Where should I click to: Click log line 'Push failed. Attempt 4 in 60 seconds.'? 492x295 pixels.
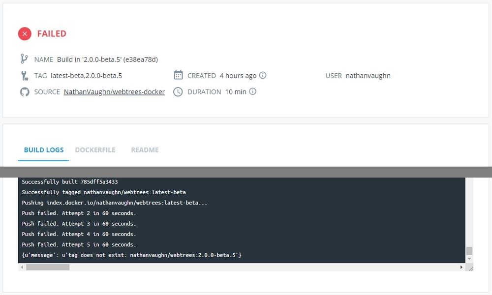79,234
